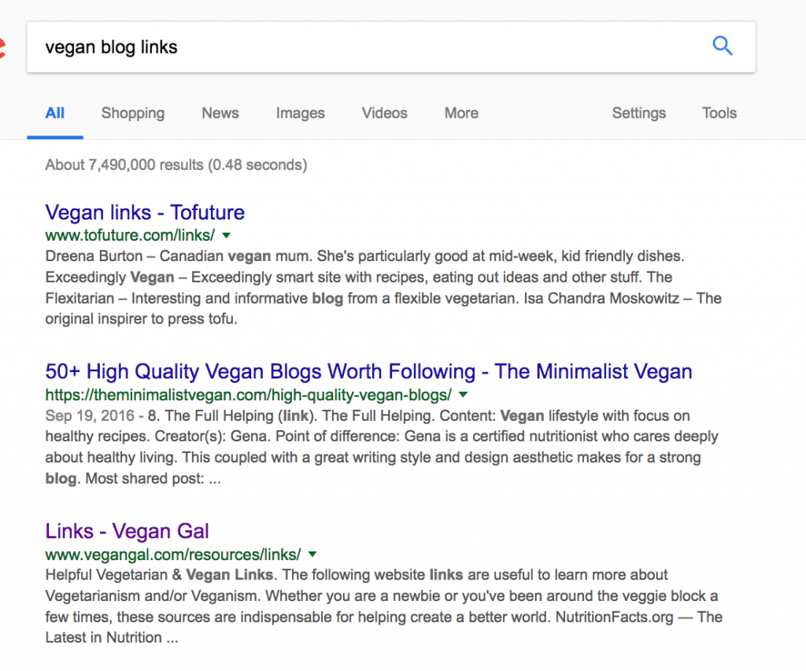Switch to the Shopping tab

click(x=132, y=113)
